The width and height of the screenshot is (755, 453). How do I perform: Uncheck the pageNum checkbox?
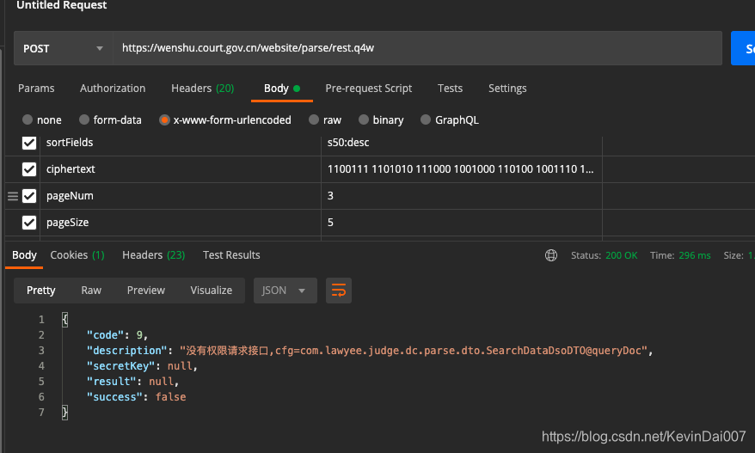point(29,196)
